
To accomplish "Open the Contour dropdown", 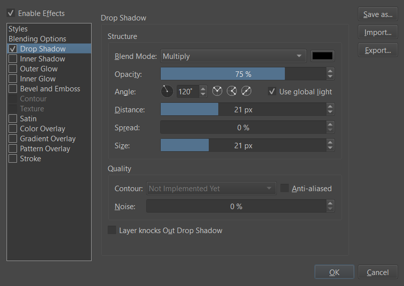I will 211,189.
